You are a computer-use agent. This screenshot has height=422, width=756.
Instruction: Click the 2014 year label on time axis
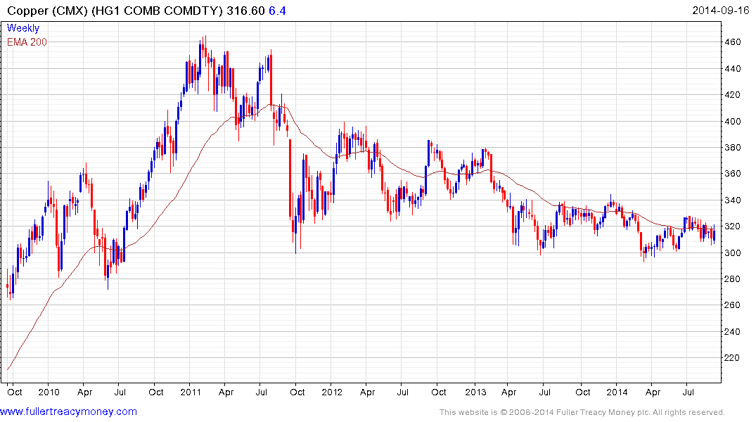[617, 392]
